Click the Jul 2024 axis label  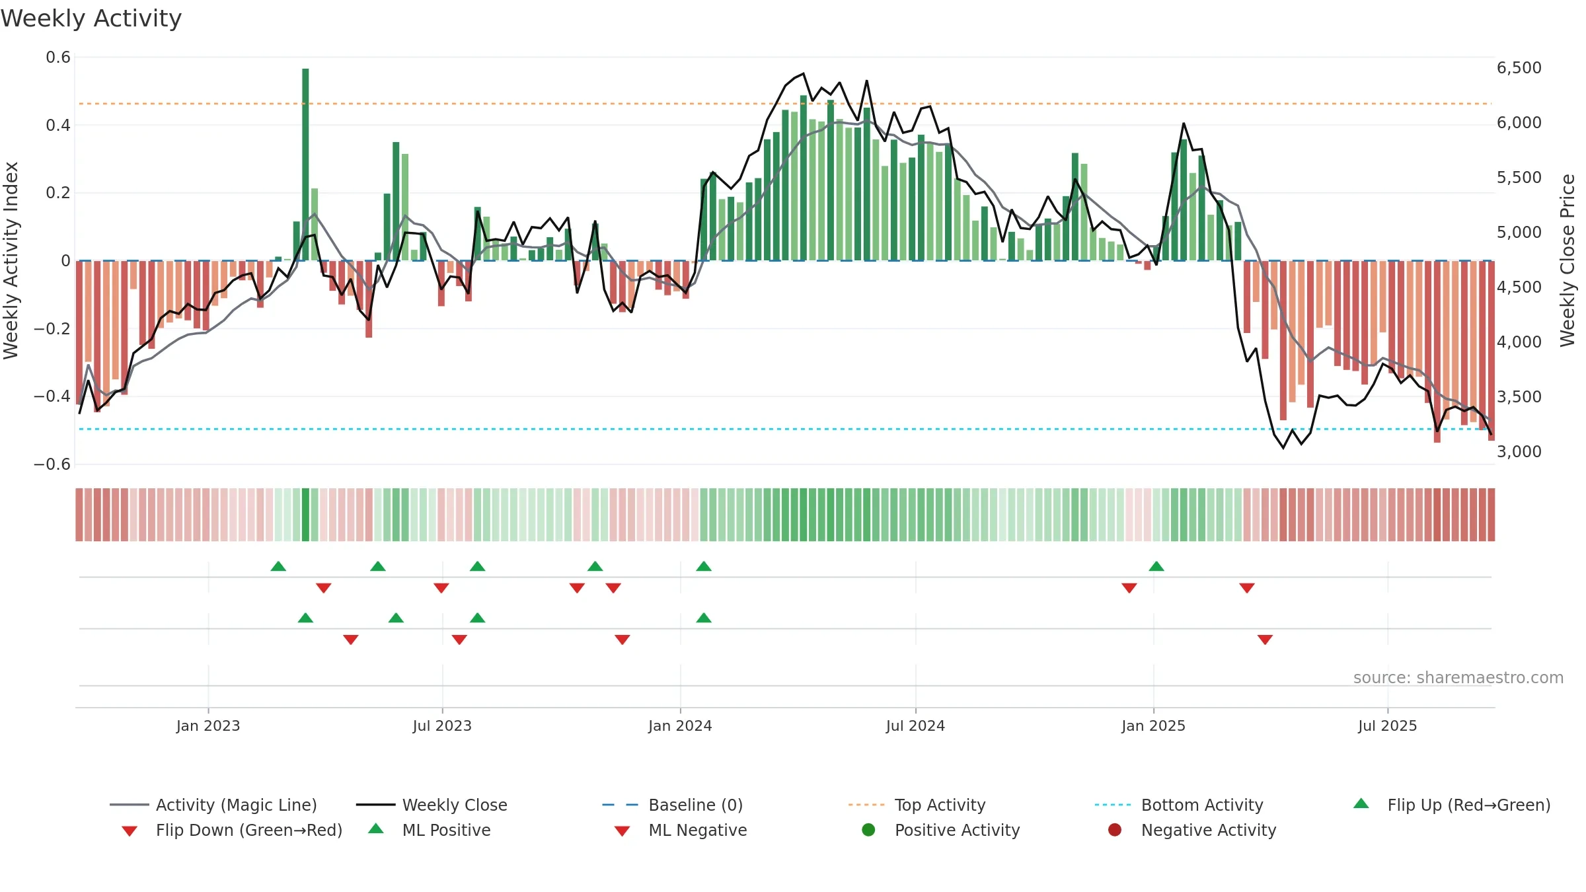(x=915, y=725)
